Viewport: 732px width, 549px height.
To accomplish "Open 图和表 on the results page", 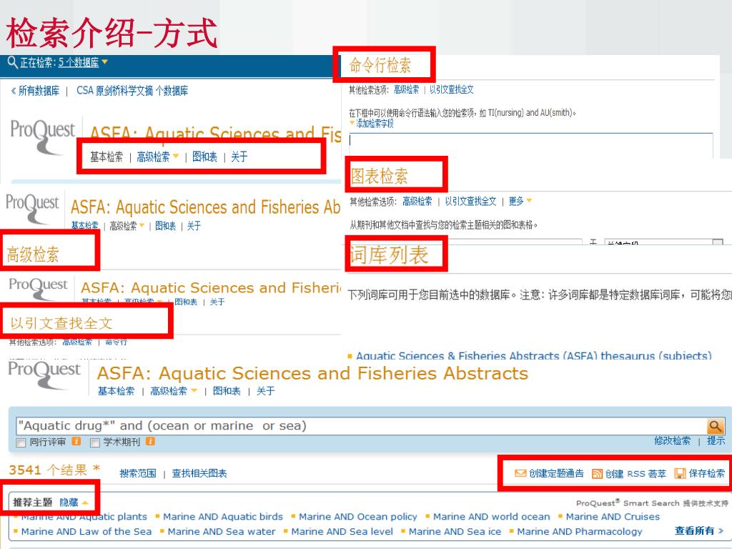I will coord(227,391).
